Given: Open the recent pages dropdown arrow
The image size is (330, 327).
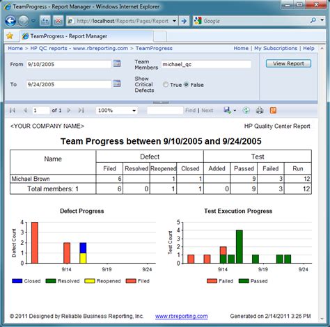Looking at the screenshot, I should tap(33, 21).
